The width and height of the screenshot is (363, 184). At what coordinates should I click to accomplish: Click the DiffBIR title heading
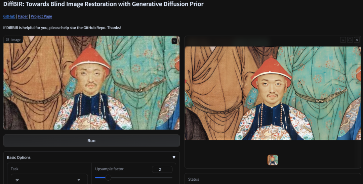[104, 4]
